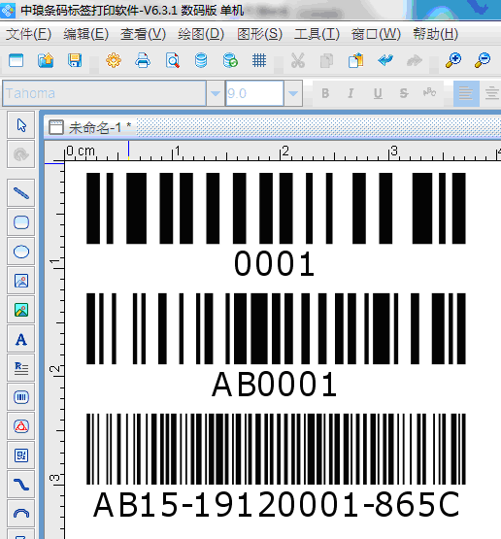Zoom out with minus magnifier
Image resolution: width=501 pixels, height=539 pixels.
[483, 61]
